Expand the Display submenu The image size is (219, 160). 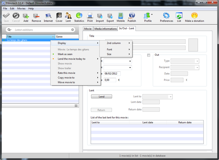75,43
